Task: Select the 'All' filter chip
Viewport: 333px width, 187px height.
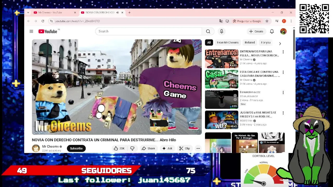Action: [x=209, y=43]
